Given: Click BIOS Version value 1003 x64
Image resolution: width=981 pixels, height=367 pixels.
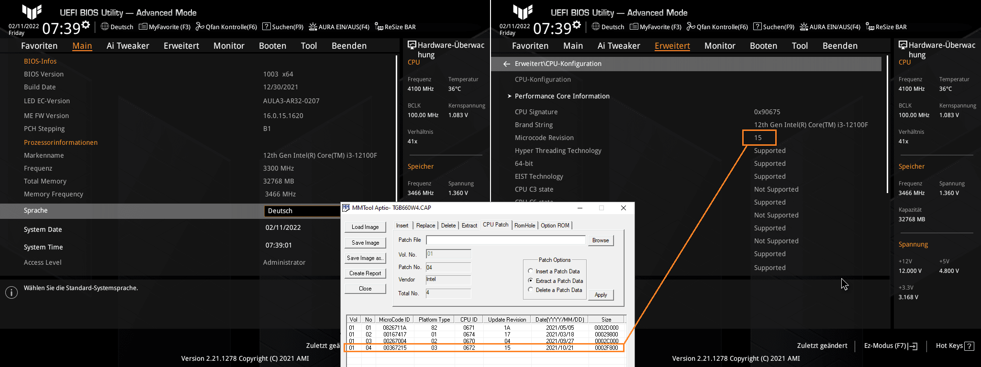Looking at the screenshot, I should coord(278,74).
